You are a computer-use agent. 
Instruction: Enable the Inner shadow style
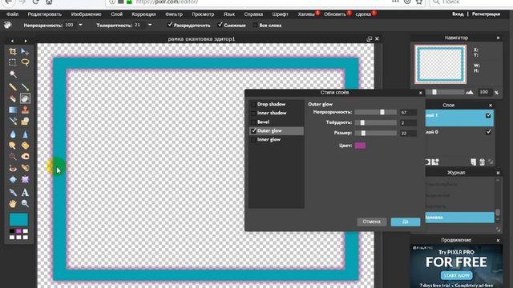(253, 113)
